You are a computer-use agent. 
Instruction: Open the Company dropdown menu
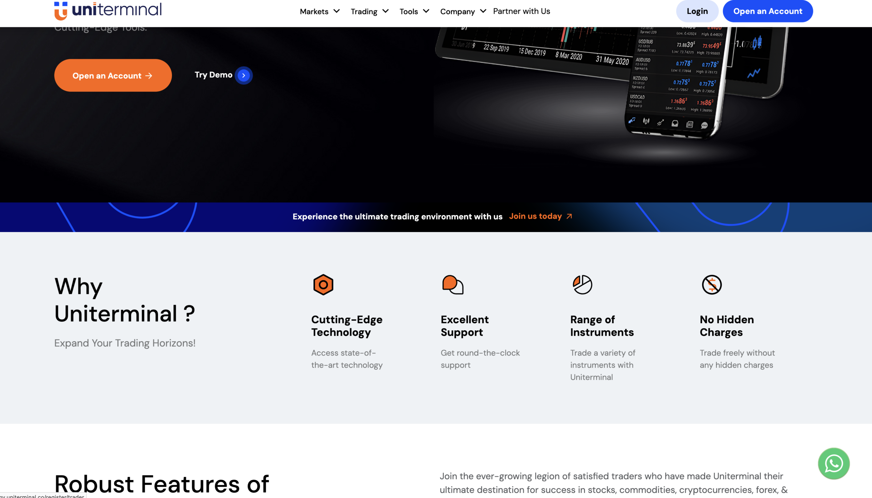[463, 11]
